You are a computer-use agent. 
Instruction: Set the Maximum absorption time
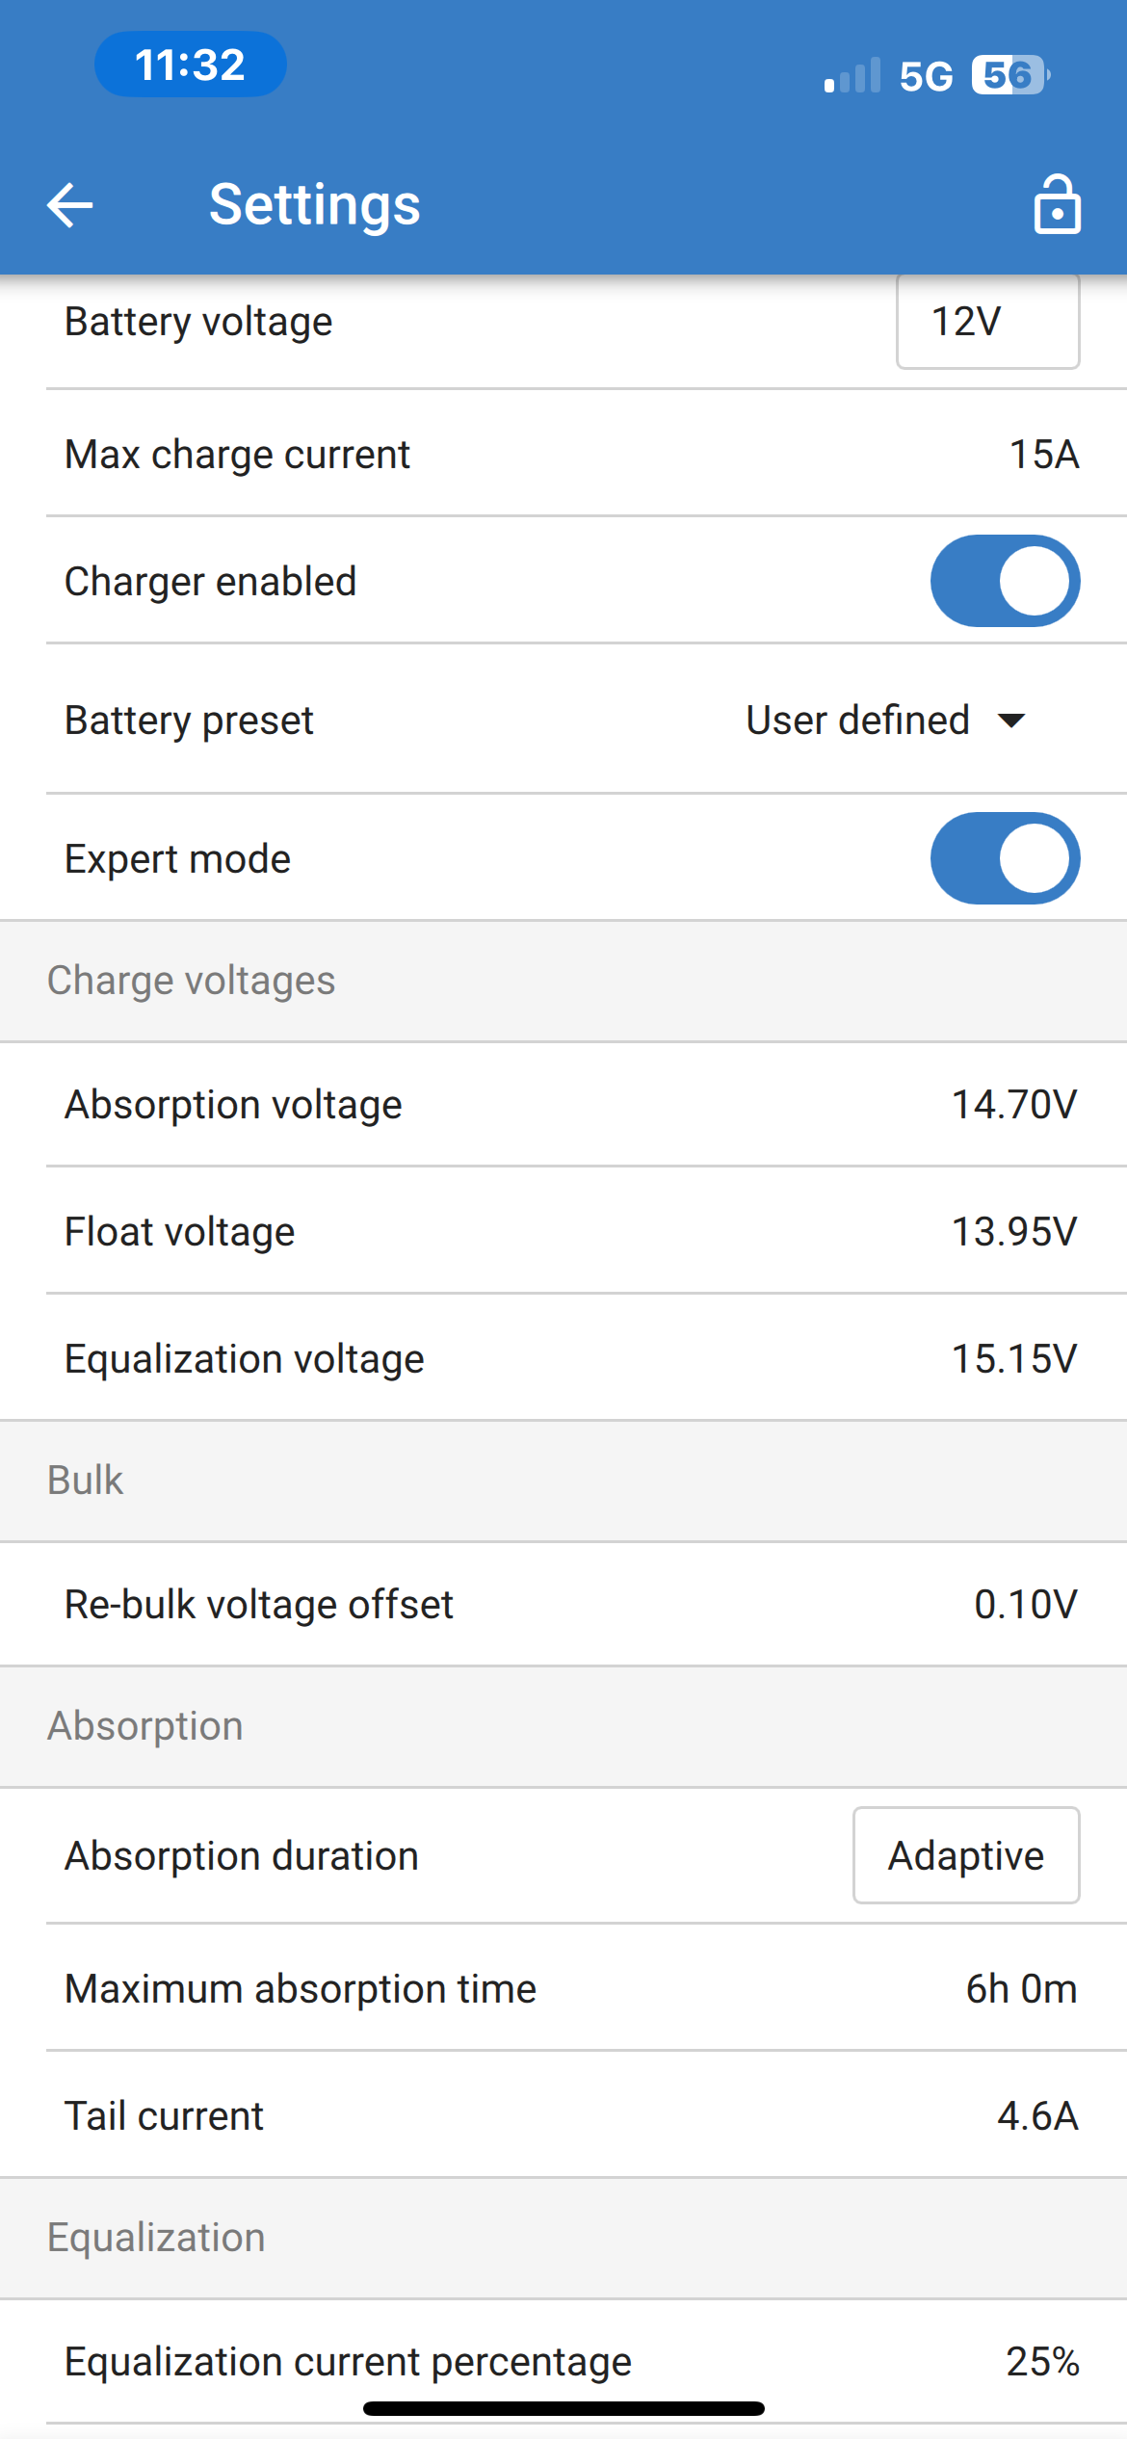1021,1989
